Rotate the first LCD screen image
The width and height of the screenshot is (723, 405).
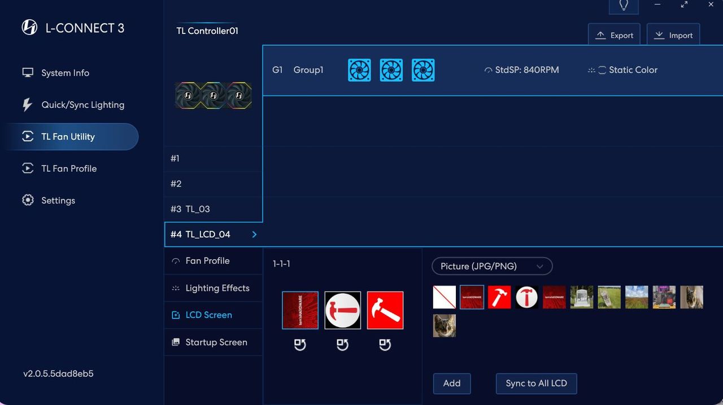[x=300, y=345]
